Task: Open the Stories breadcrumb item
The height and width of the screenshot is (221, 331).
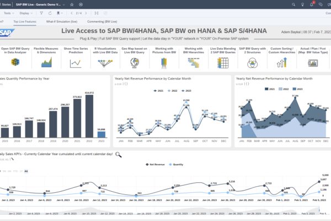Action: (x=6, y=4)
